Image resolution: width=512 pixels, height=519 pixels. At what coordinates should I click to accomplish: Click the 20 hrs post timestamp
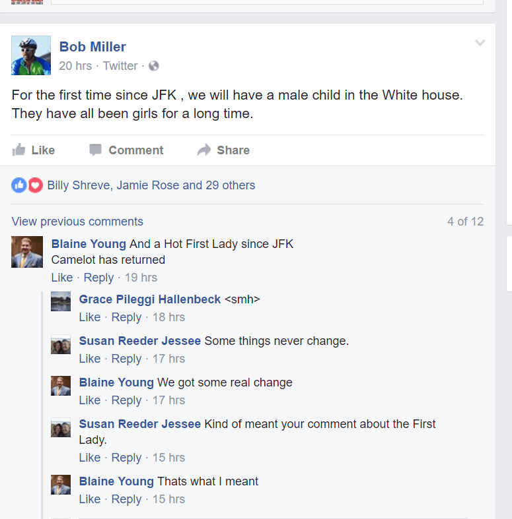tap(75, 66)
